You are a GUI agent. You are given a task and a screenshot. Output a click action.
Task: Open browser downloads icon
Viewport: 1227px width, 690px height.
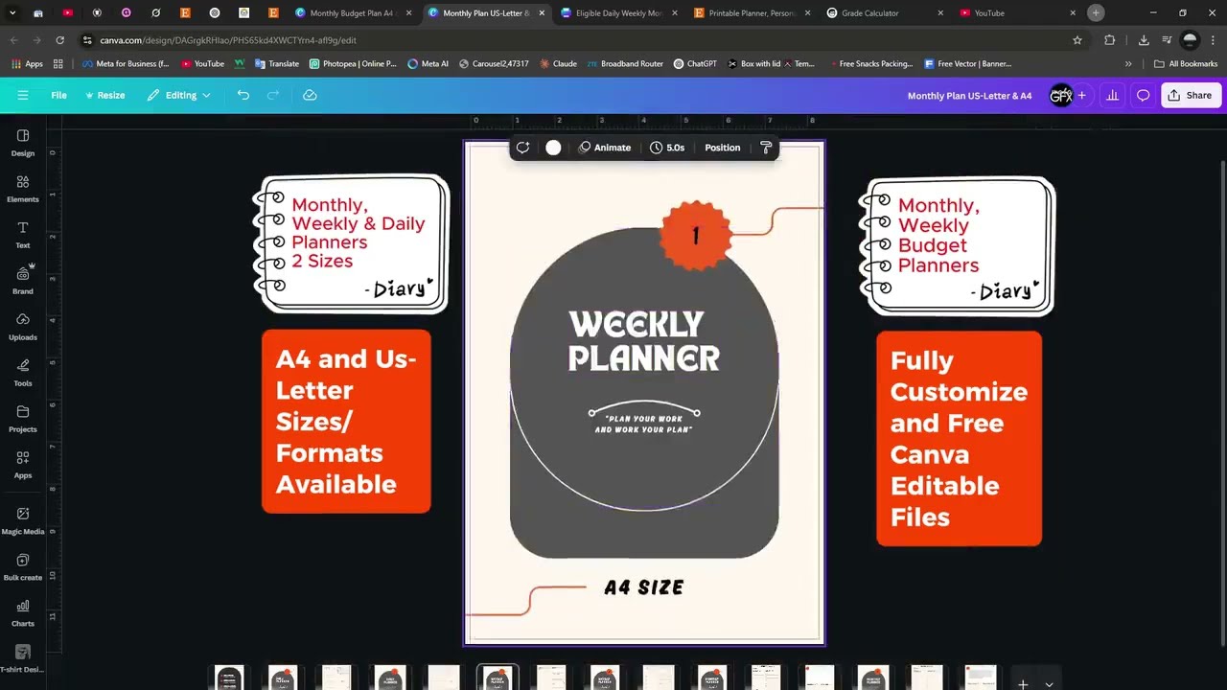[1144, 40]
